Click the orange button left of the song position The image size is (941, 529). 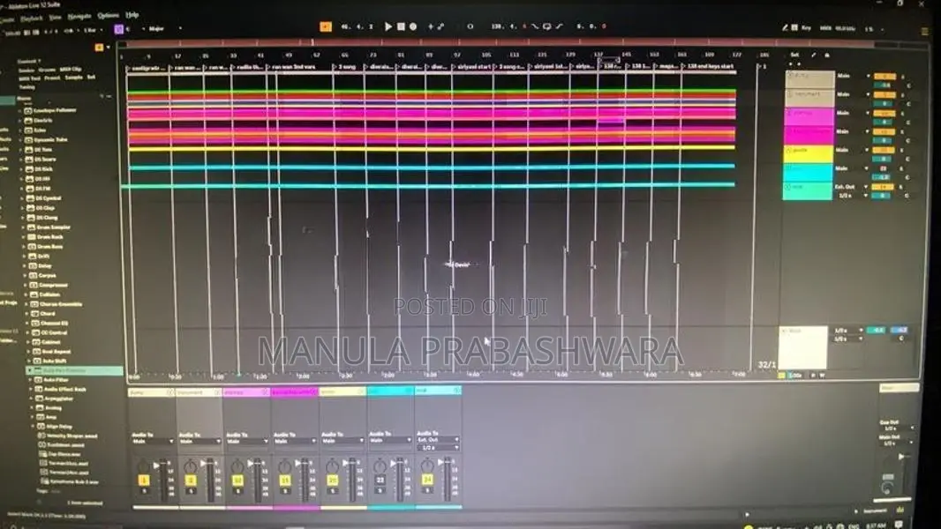click(325, 26)
